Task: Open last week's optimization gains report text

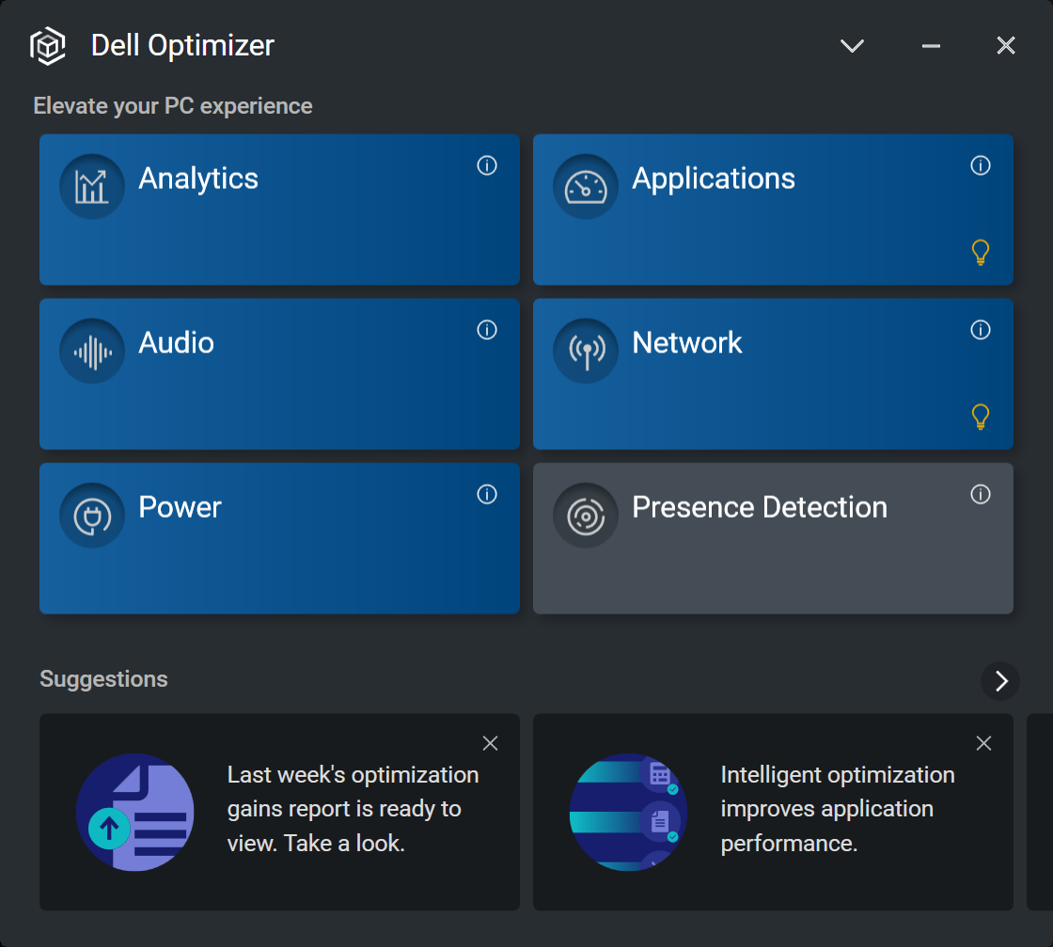Action: (x=353, y=809)
